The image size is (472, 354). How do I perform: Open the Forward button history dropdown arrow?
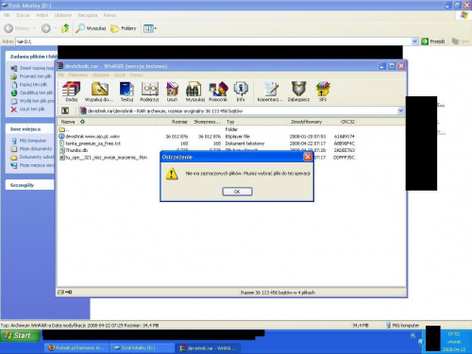click(55, 28)
